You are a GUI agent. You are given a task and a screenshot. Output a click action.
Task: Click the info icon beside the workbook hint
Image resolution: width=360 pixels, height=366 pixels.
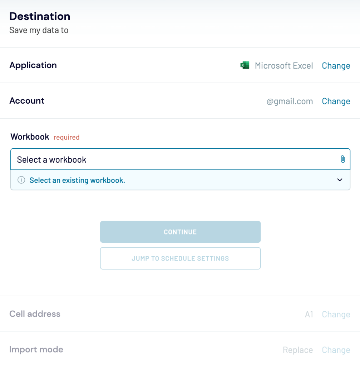pyautogui.click(x=21, y=180)
